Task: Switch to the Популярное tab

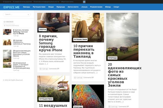Action: [11, 26]
